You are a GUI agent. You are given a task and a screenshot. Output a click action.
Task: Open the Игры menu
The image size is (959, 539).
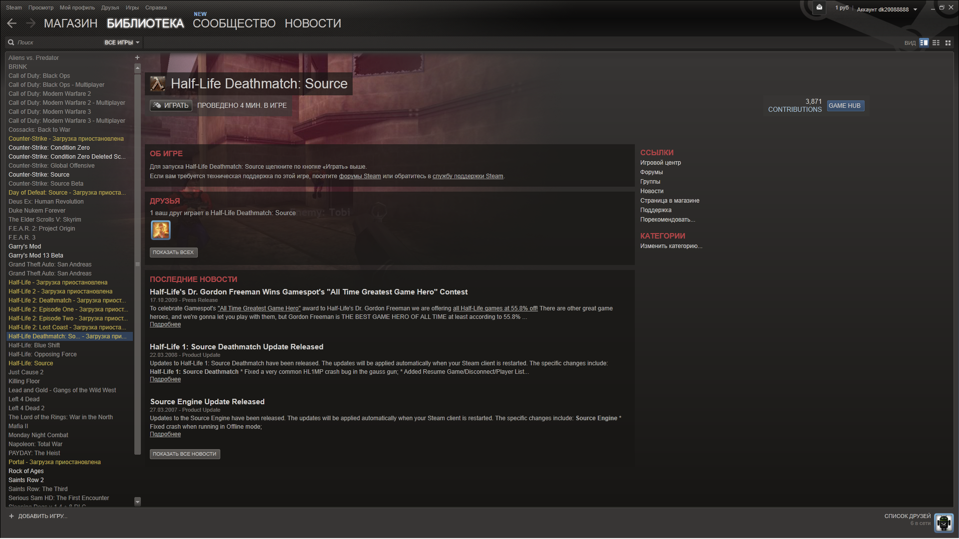coord(132,7)
